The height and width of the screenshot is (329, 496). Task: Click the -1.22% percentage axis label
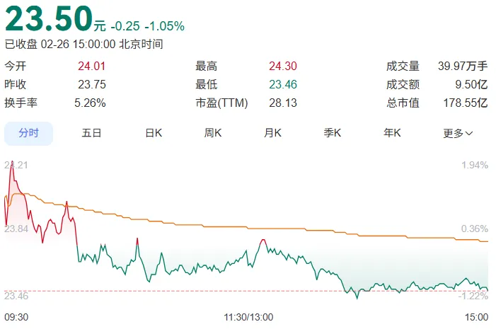point(473,296)
